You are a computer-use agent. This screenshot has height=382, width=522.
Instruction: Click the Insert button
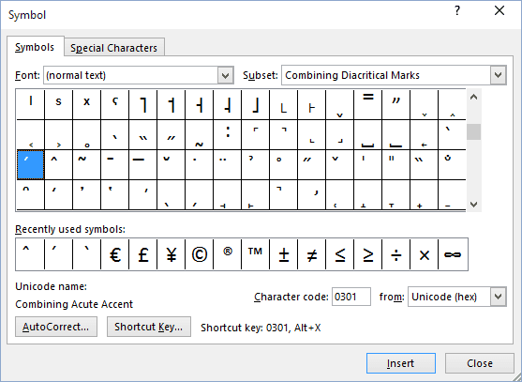(x=401, y=363)
